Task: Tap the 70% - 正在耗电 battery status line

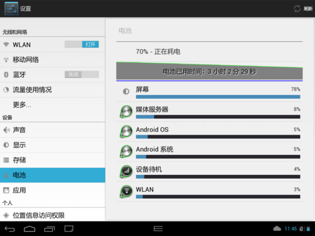Action: (158, 52)
